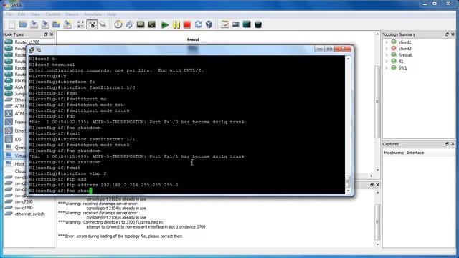
Task: Select the PIX firewall node icon
Action: click(9, 80)
